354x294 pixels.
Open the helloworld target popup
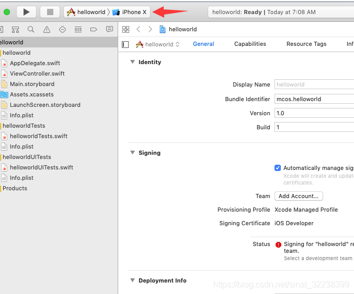158,44
